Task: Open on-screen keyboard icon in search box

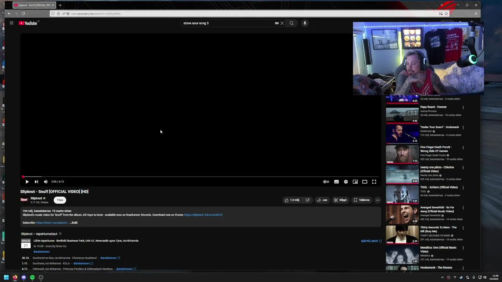Action: click(x=276, y=23)
